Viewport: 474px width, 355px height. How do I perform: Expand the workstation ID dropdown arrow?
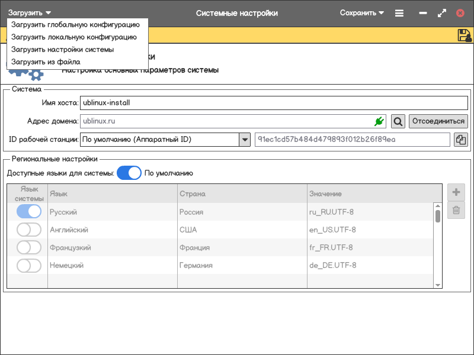click(244, 140)
